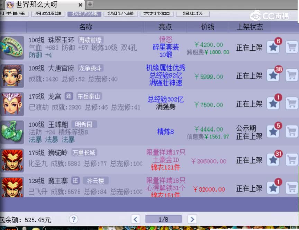Click highlight text 碎星套装
Screen dimensions: 299x230
(x=166, y=47)
